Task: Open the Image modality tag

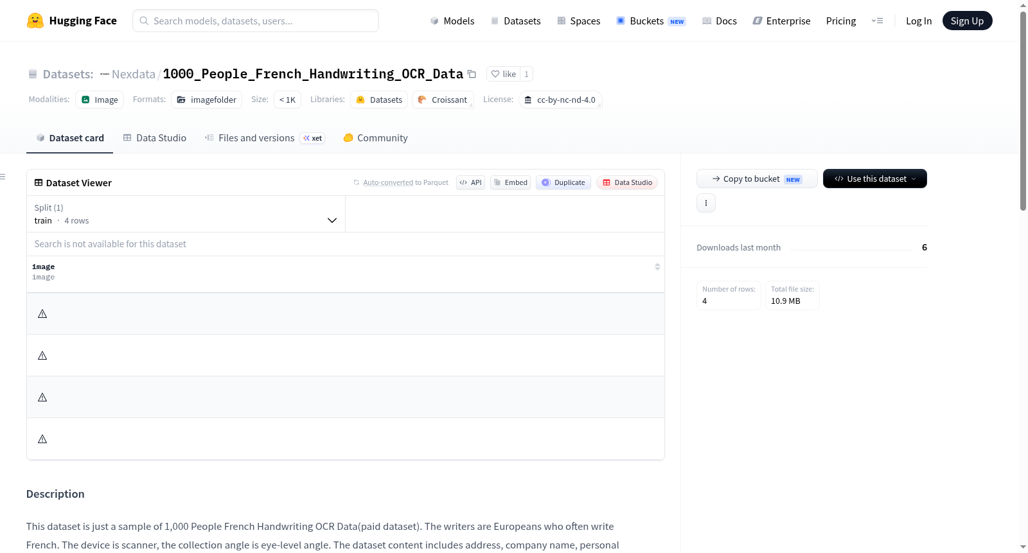Action: [x=100, y=100]
